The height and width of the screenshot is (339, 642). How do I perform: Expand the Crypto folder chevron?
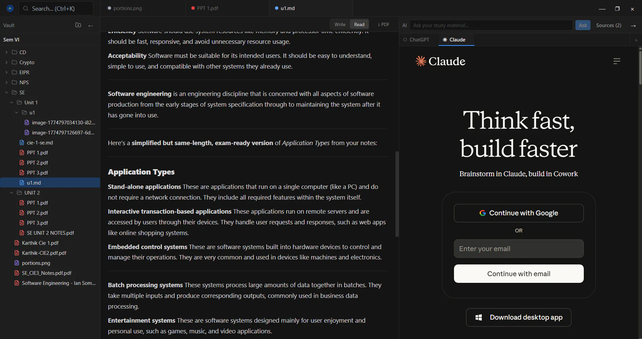(6, 62)
